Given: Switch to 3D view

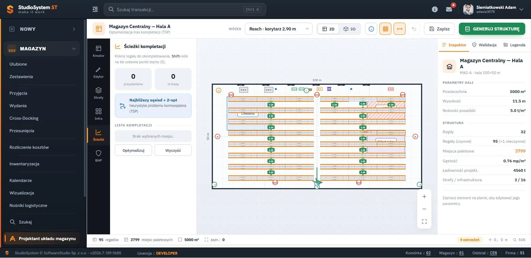Looking at the screenshot, I should [349, 29].
